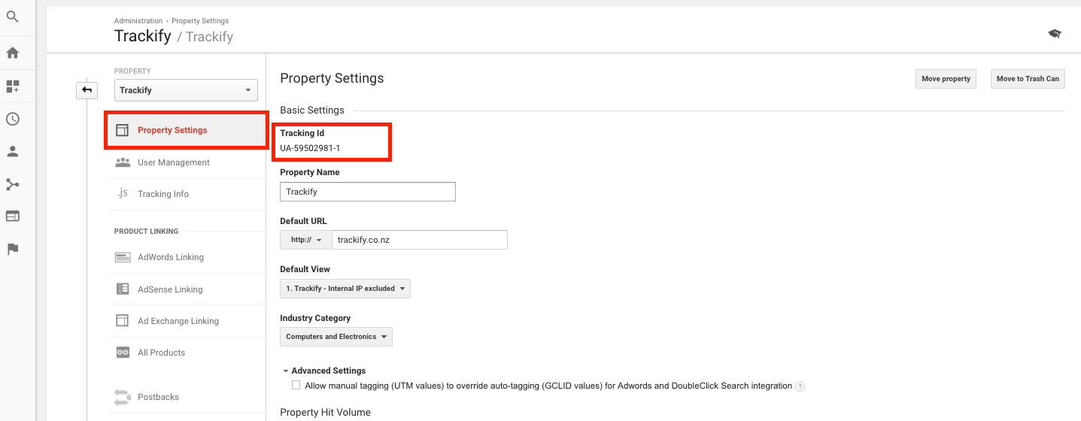This screenshot has height=421, width=1081.
Task: Click the AdWords Linking icon
Action: (122, 257)
